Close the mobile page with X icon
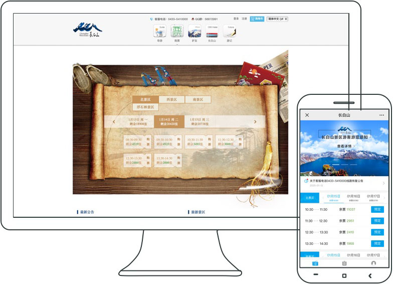Viewport: 393px width, 284px height. (307, 115)
